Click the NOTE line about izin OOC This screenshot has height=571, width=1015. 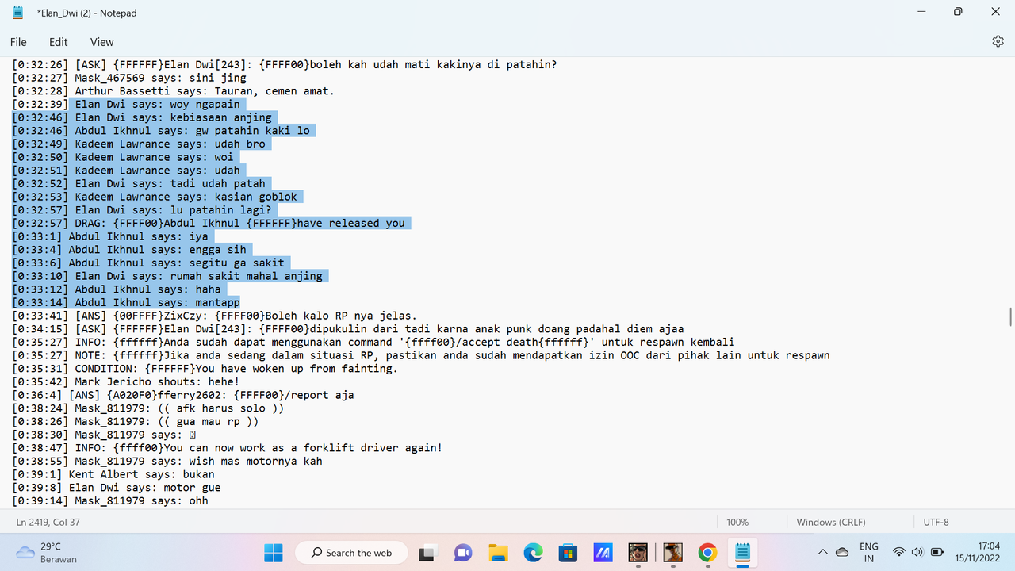(x=420, y=355)
